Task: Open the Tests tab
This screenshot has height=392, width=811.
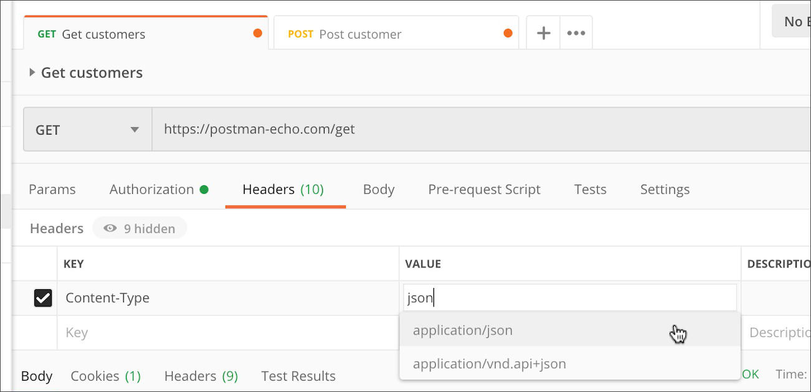Action: (x=589, y=189)
